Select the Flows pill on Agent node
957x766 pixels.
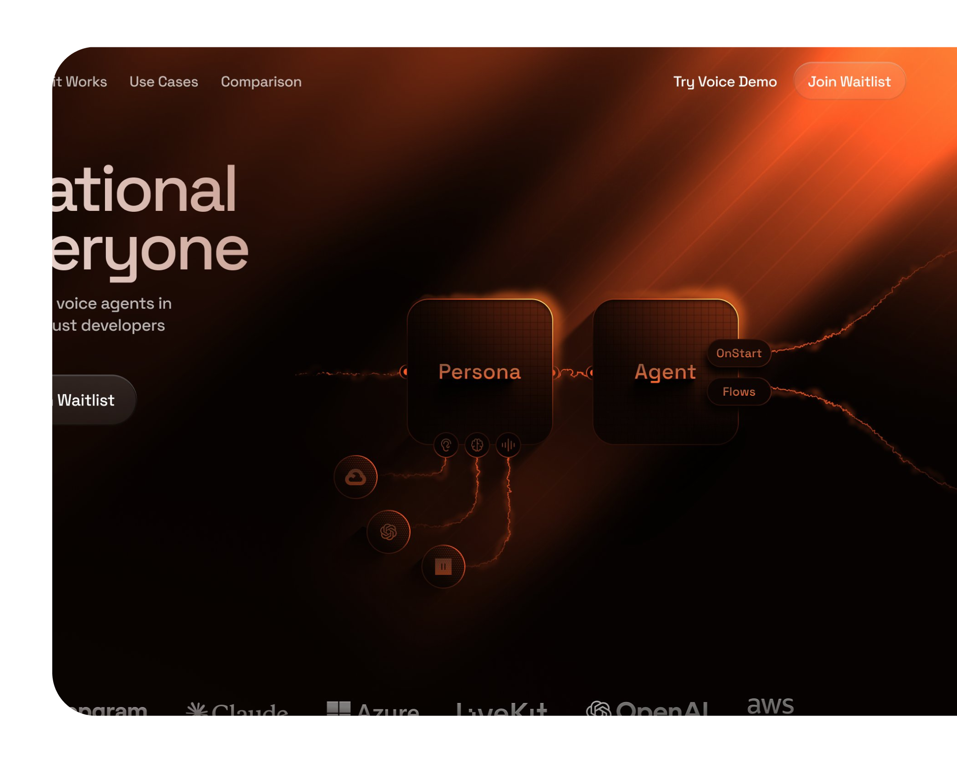[x=738, y=392]
